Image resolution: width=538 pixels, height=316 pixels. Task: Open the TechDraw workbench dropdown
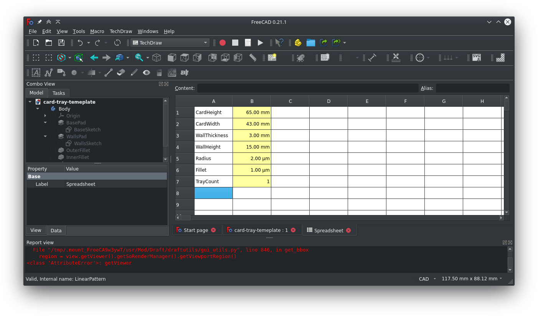(x=170, y=43)
